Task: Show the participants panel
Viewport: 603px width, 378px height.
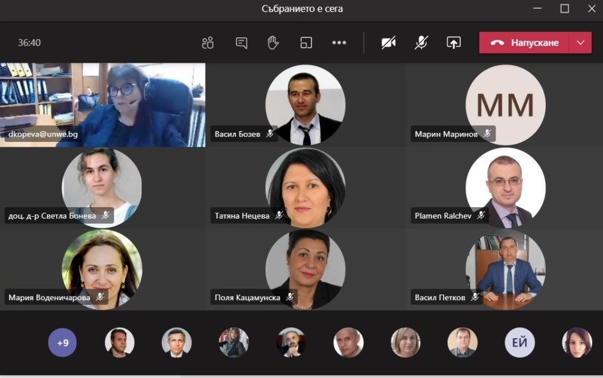Action: click(x=208, y=43)
